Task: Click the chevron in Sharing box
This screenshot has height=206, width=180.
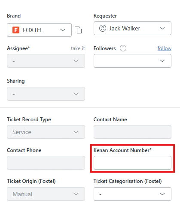Action: (76, 94)
